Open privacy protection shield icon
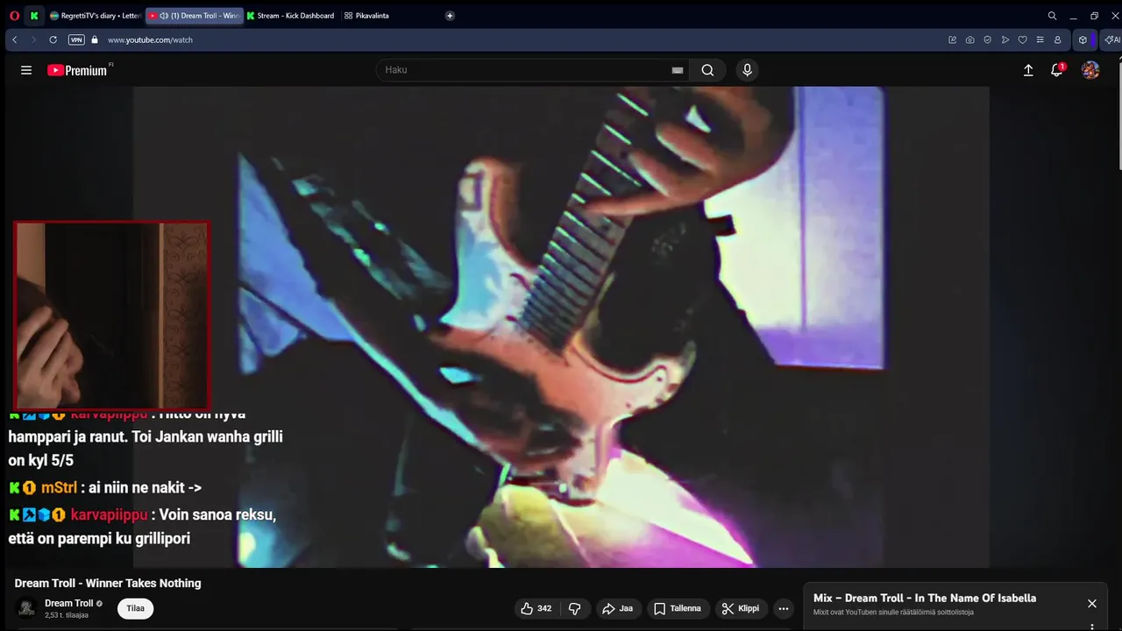Screen dimensions: 1122x631 987,39
